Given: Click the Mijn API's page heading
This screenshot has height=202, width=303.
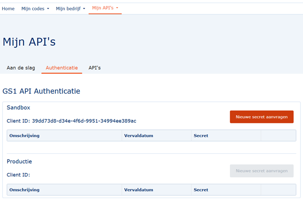Looking at the screenshot, I should click(x=29, y=42).
